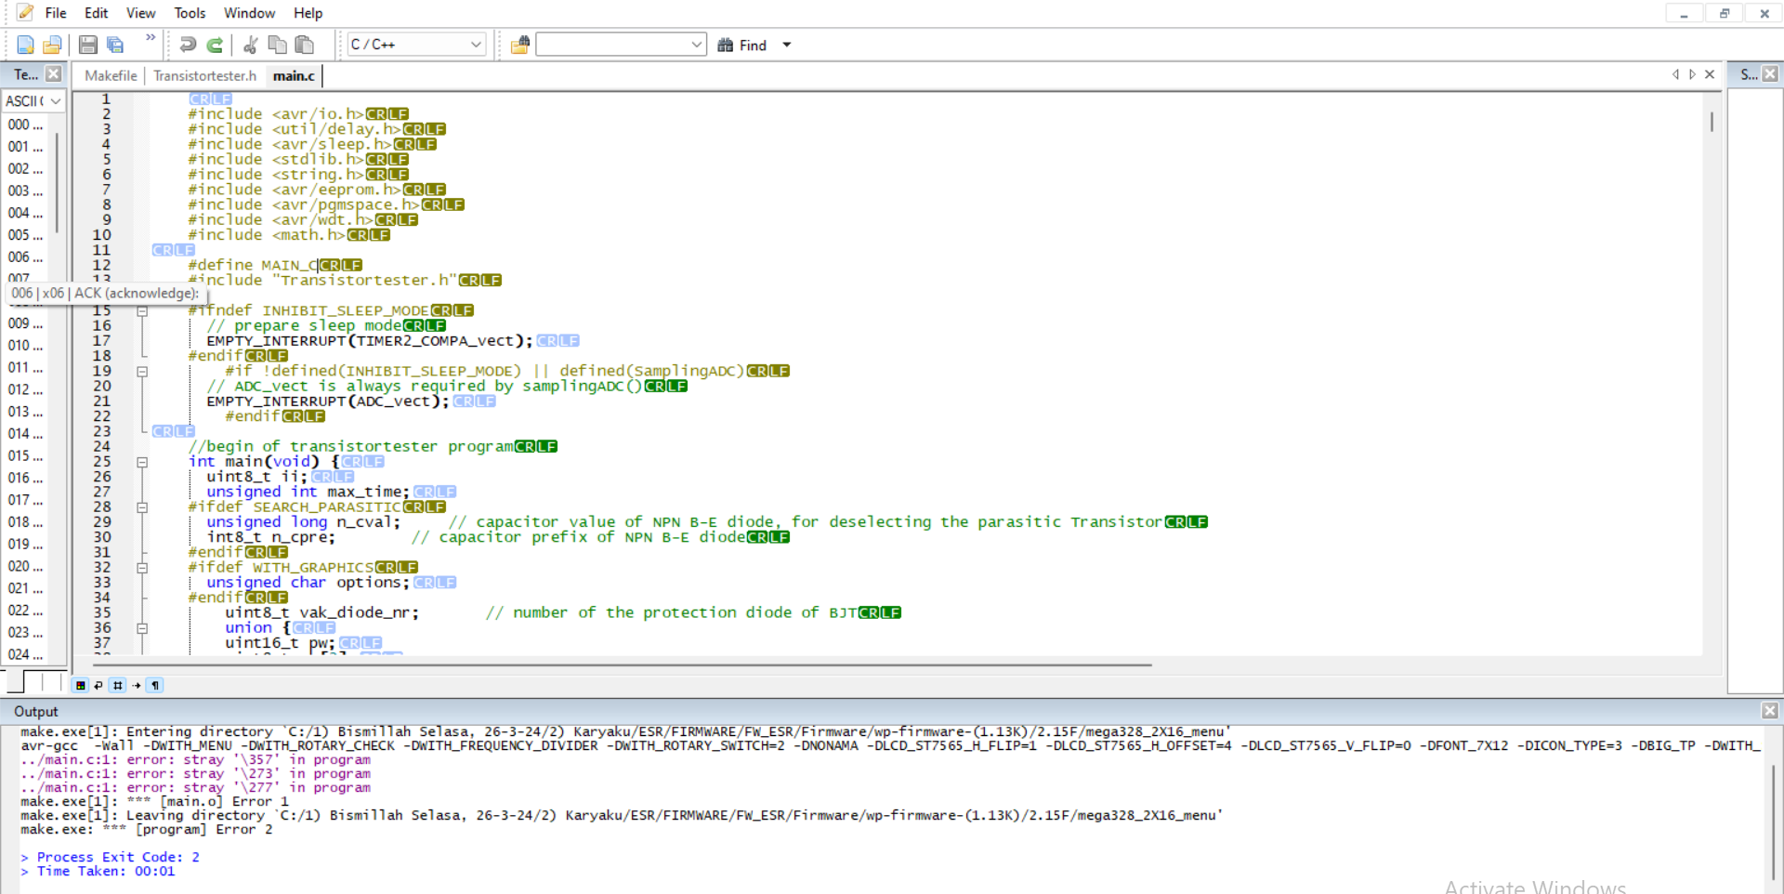This screenshot has height=894, width=1784.
Task: Click into the find text combo box
Action: 613,45
